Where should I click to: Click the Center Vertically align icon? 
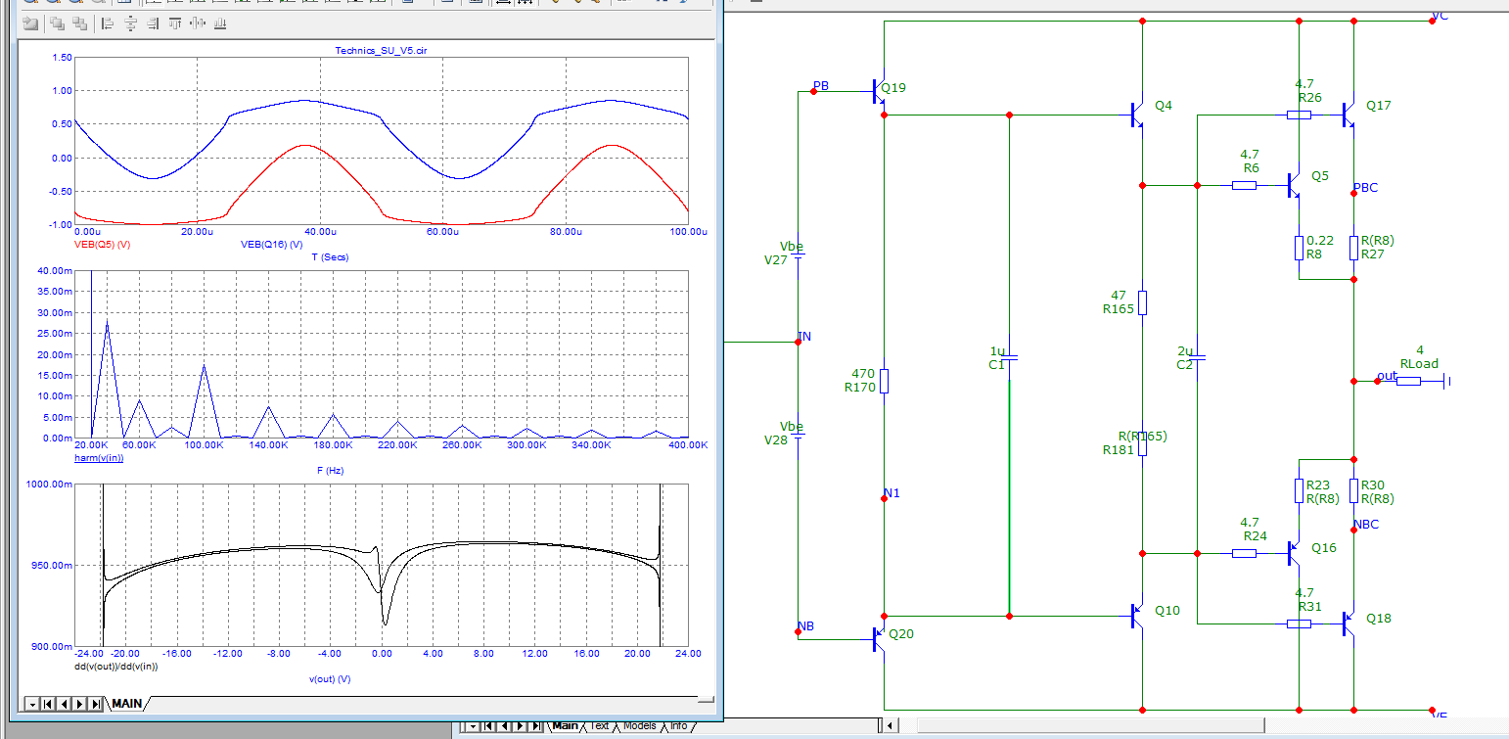[199, 23]
